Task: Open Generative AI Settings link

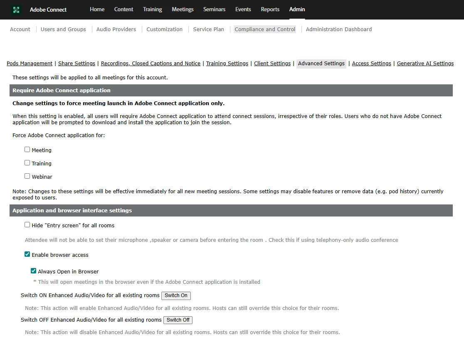Action: (425, 63)
